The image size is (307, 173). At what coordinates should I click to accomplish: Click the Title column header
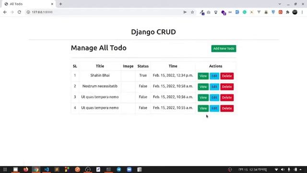100,66
